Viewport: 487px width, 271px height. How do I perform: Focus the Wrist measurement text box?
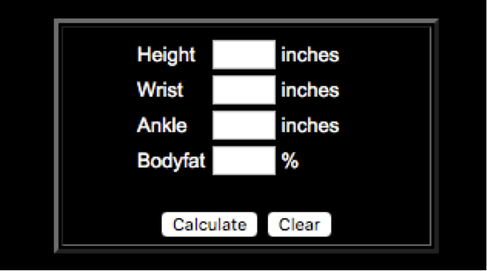pos(244,90)
